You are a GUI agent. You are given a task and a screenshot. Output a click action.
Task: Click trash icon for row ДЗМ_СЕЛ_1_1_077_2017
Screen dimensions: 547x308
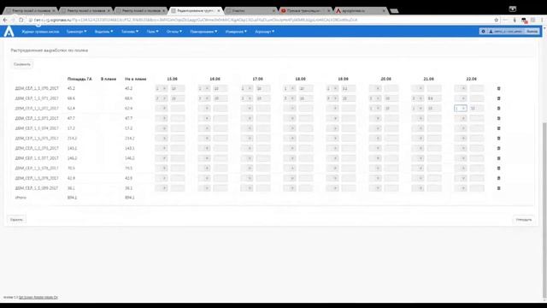coord(498,158)
